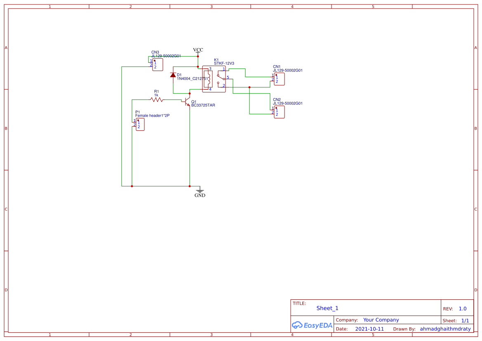Click the VCC power symbol
This screenshot has width=482, height=341.
pyautogui.click(x=198, y=51)
